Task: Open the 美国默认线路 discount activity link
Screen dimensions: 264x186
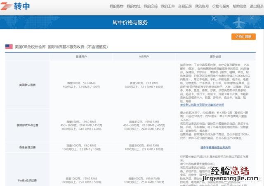Action: (x=202, y=105)
